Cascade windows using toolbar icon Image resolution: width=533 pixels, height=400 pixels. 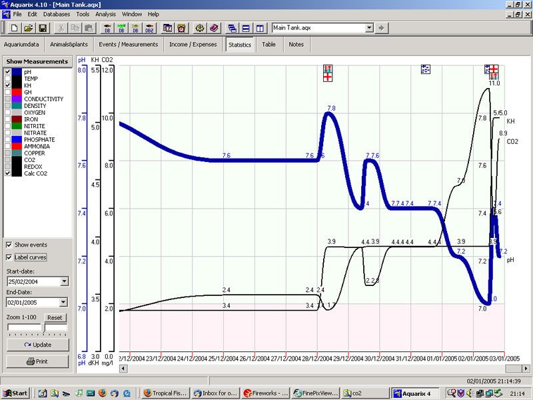[232, 28]
